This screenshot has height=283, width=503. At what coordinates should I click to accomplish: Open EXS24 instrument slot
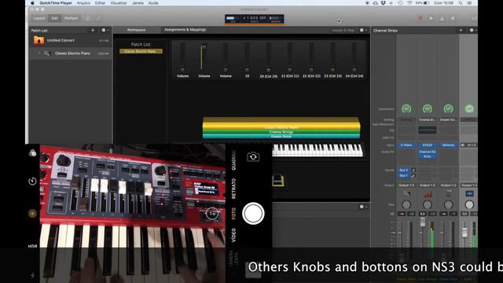(x=428, y=145)
